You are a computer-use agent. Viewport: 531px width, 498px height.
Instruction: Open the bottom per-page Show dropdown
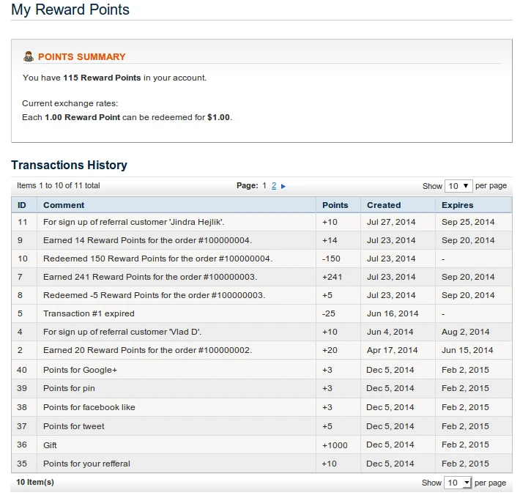coord(458,483)
